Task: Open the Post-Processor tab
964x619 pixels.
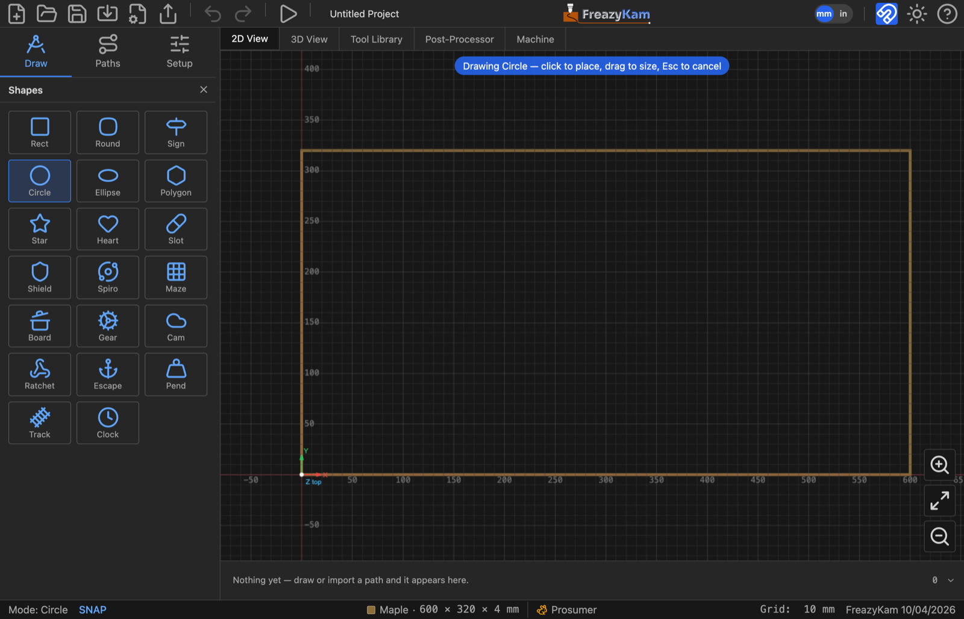Action: (x=460, y=39)
